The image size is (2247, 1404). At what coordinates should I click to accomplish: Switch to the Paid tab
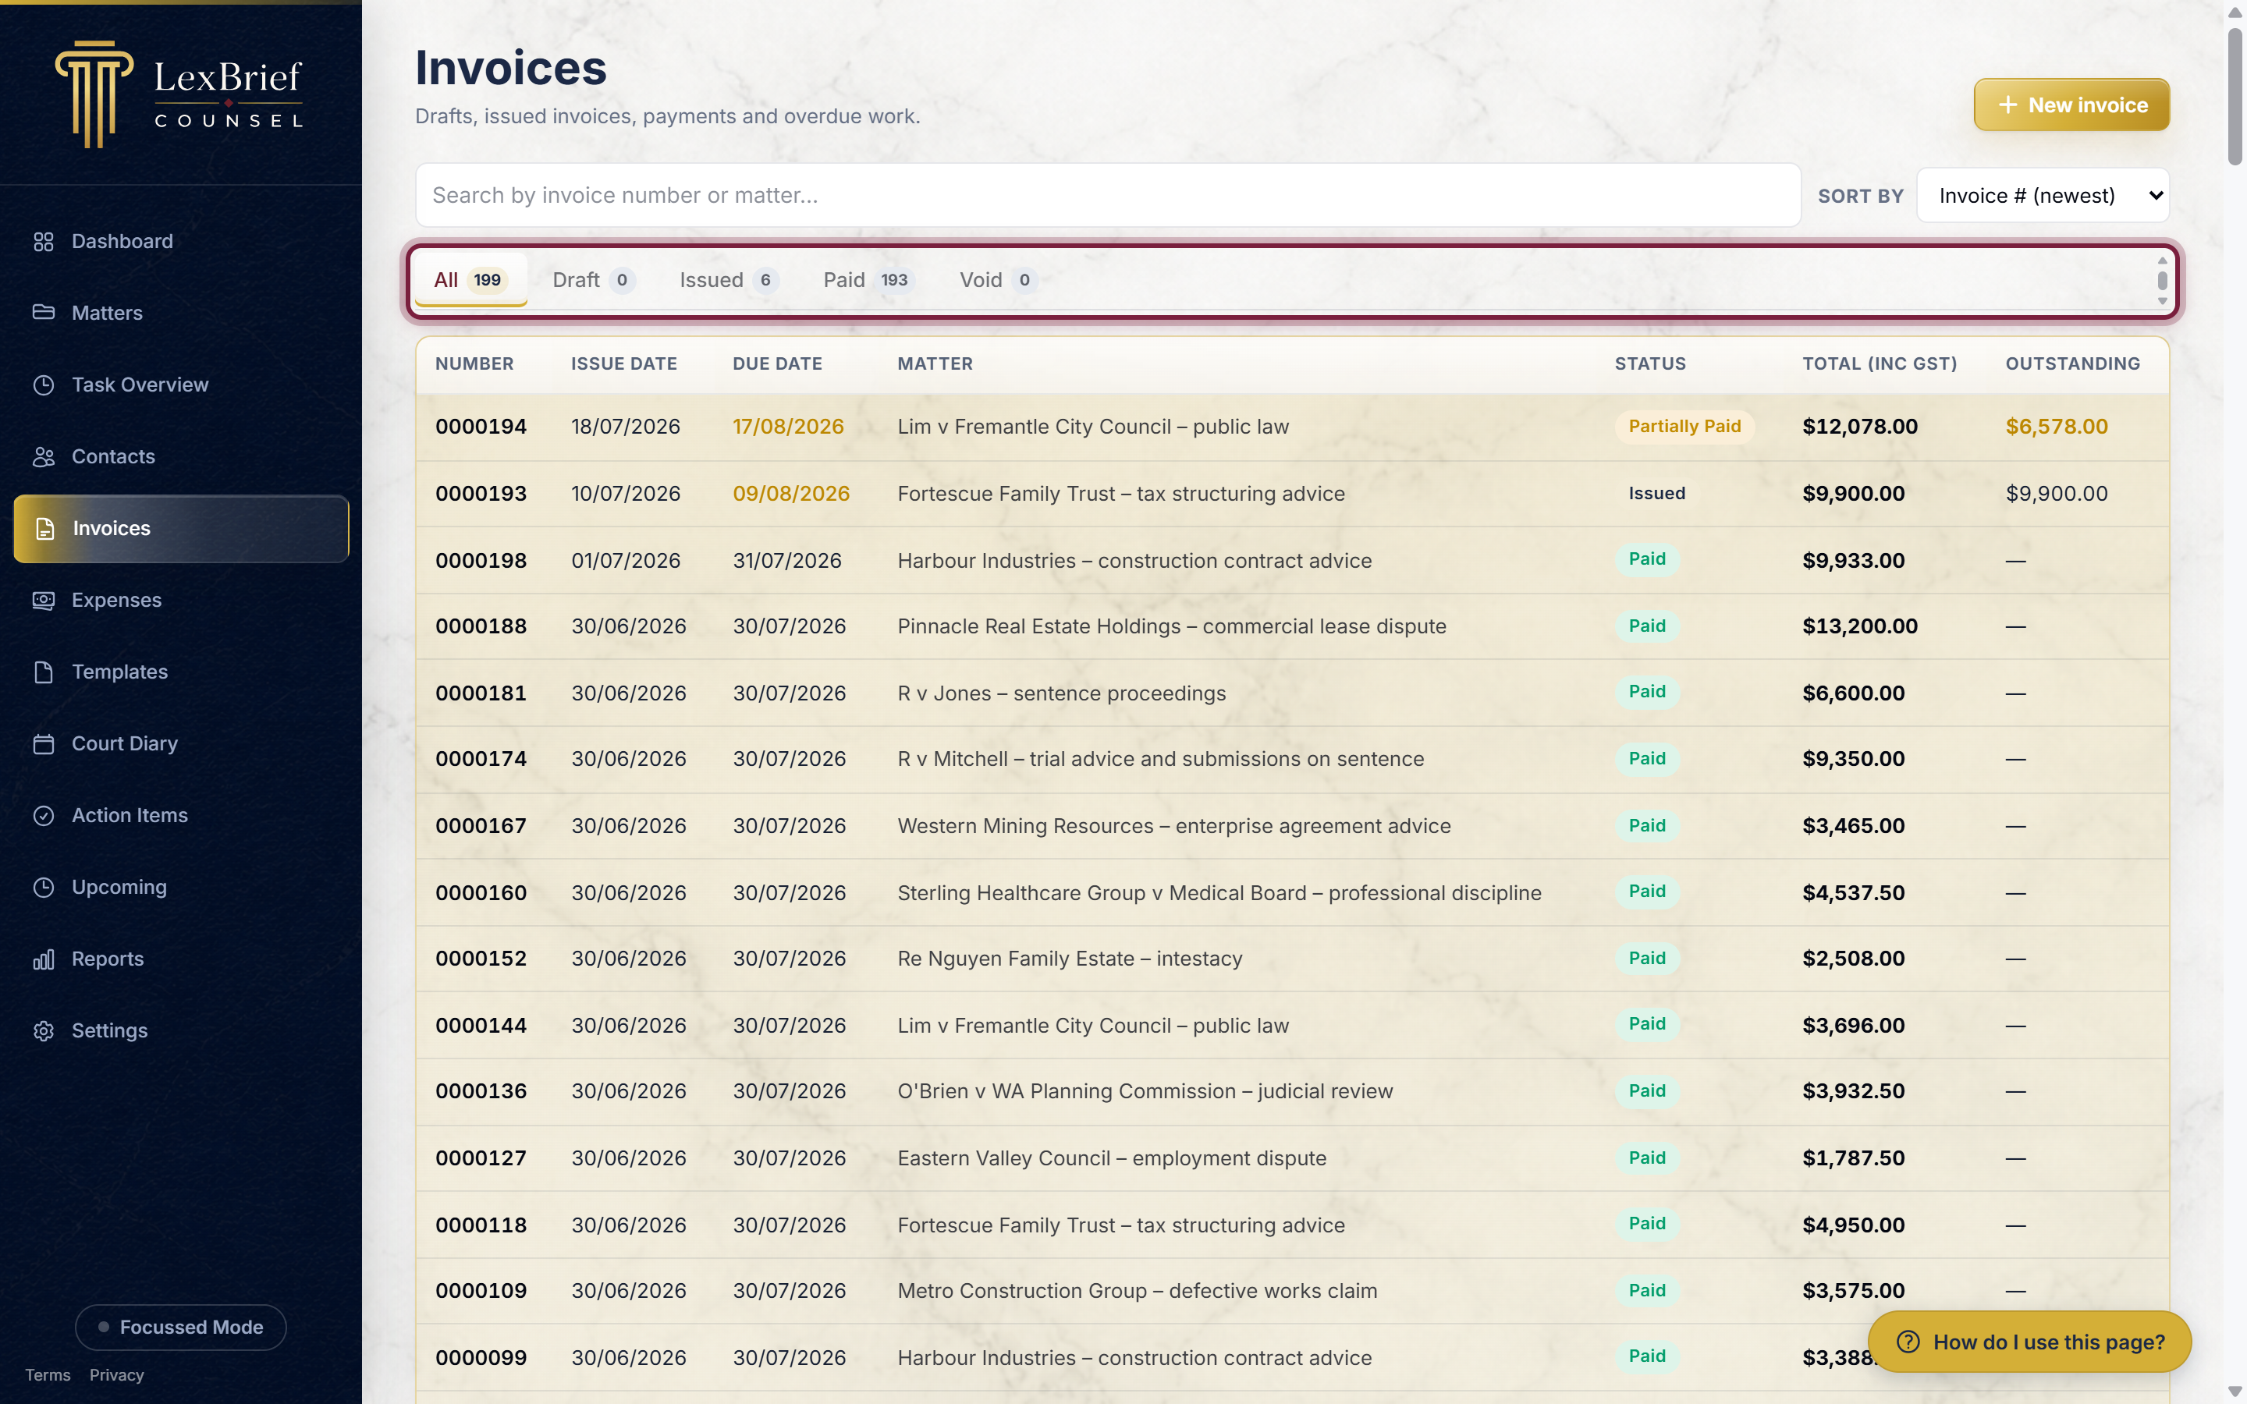click(868, 281)
